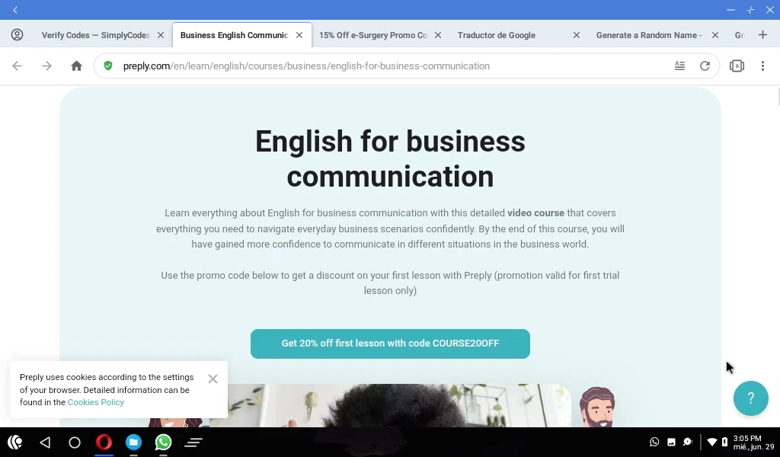Open chat notification icon in system tray
The height and width of the screenshot is (457, 780).
(x=688, y=442)
